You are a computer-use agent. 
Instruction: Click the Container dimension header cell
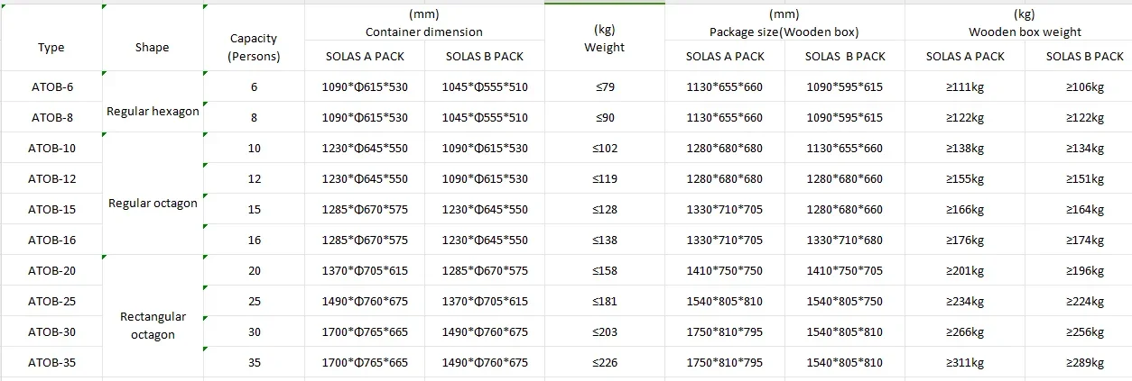coord(423,24)
